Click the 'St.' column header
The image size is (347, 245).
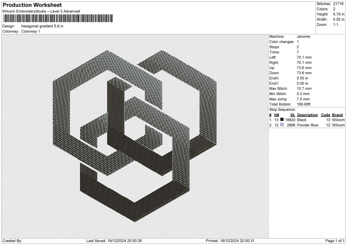(x=293, y=115)
